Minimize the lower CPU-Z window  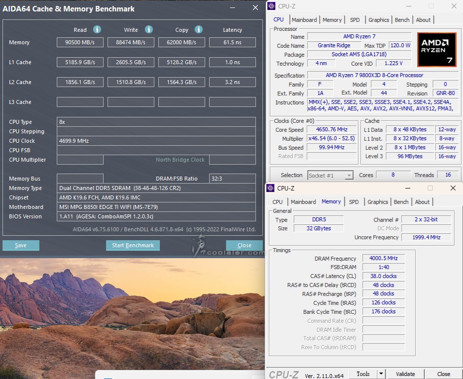[408, 188]
